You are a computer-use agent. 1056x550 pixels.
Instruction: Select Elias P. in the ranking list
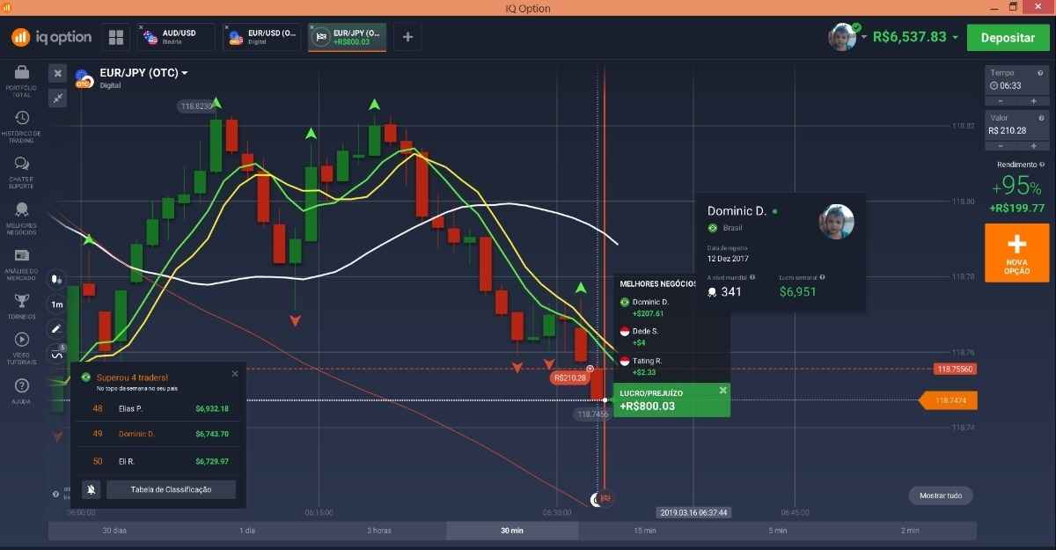click(x=158, y=408)
